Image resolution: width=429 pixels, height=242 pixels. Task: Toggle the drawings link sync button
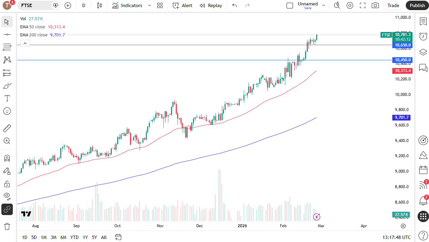tap(7, 209)
